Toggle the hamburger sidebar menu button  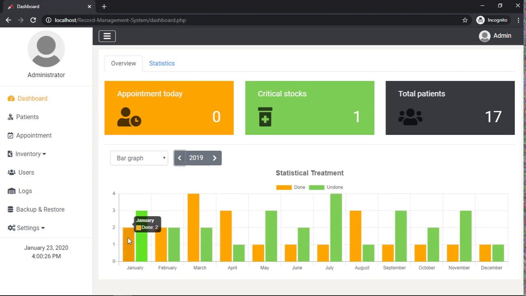(x=107, y=36)
